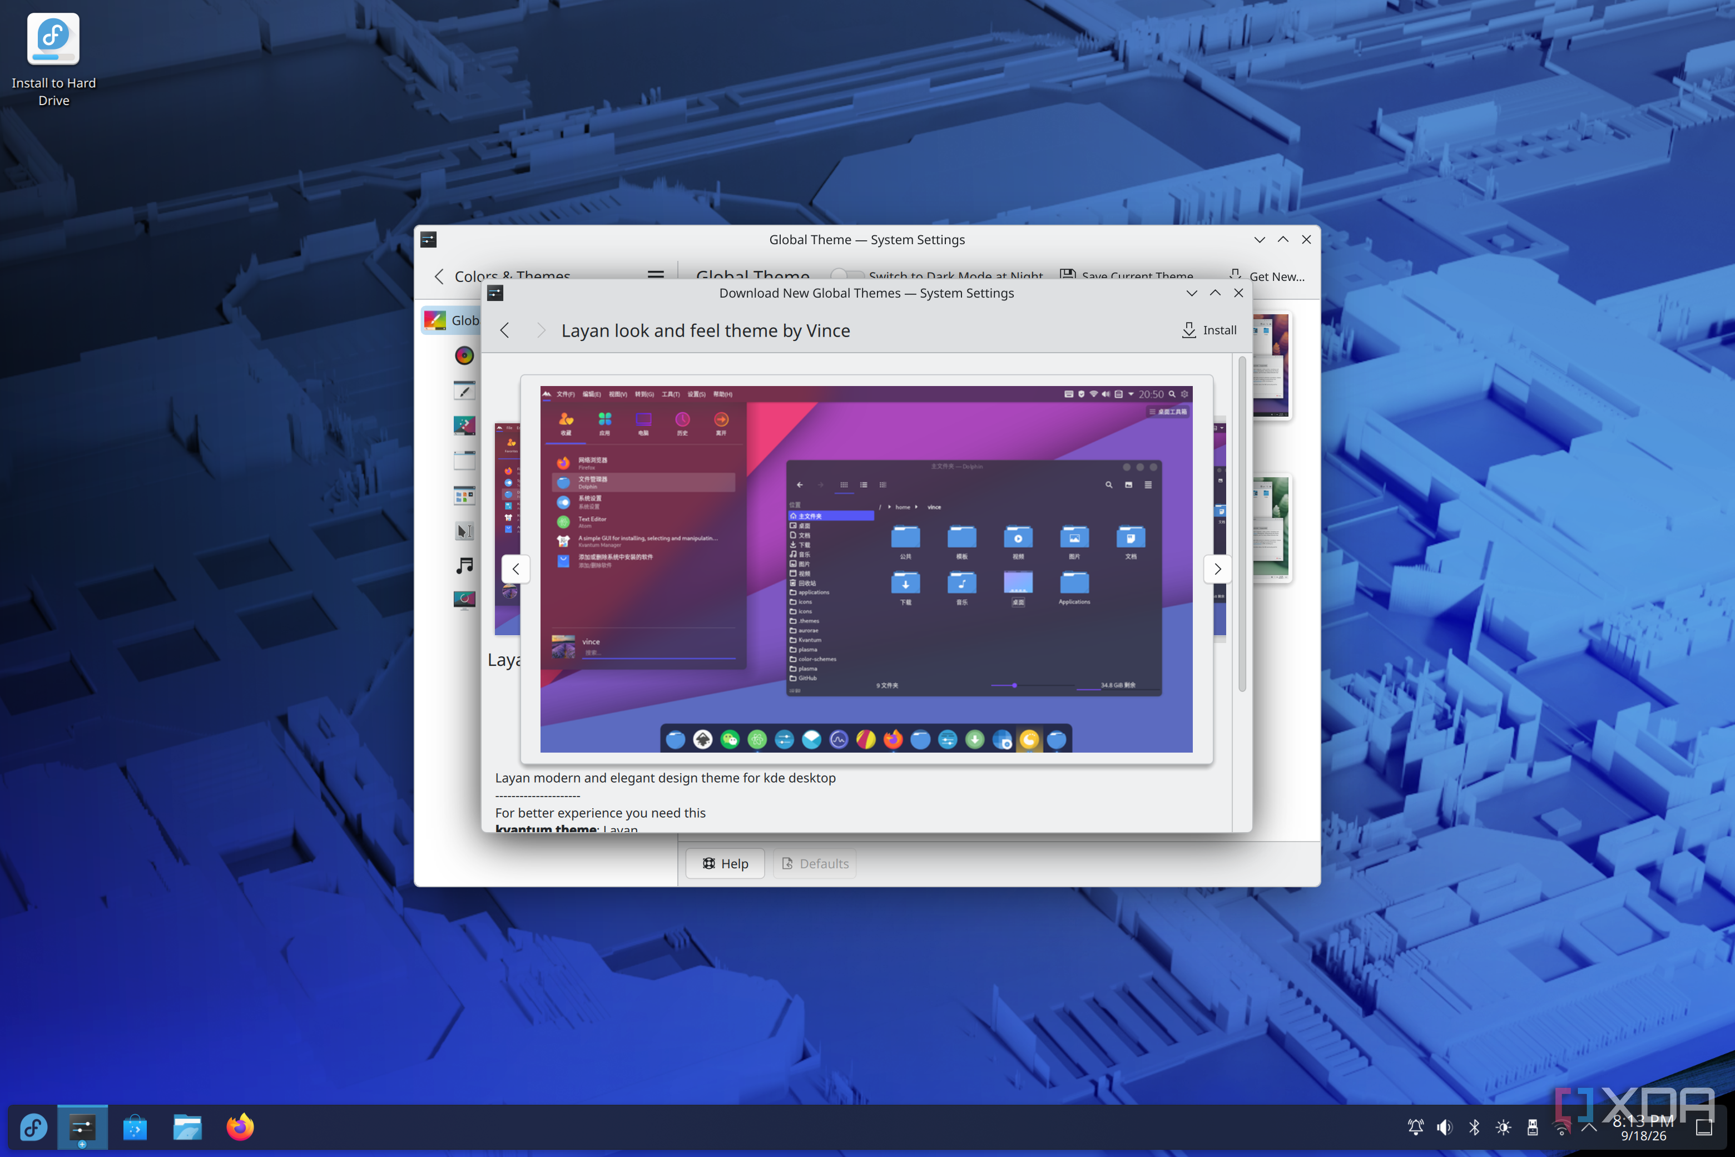This screenshot has height=1157, width=1735.
Task: Go back to Colors & Themes parent page
Action: click(x=438, y=276)
